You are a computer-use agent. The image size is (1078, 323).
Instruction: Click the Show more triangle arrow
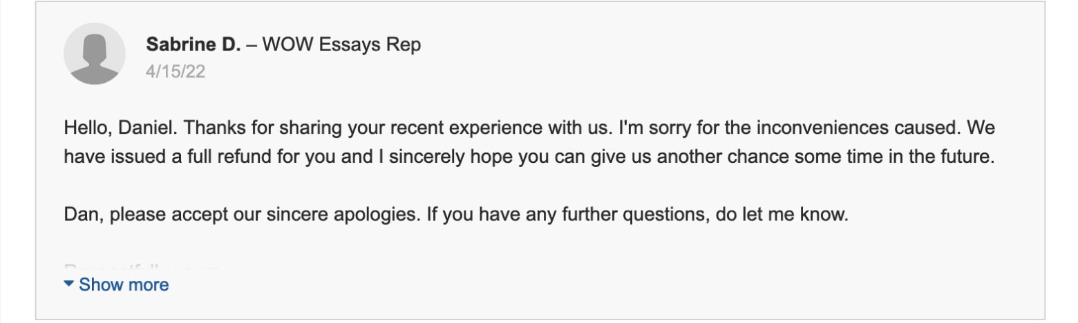pos(68,284)
